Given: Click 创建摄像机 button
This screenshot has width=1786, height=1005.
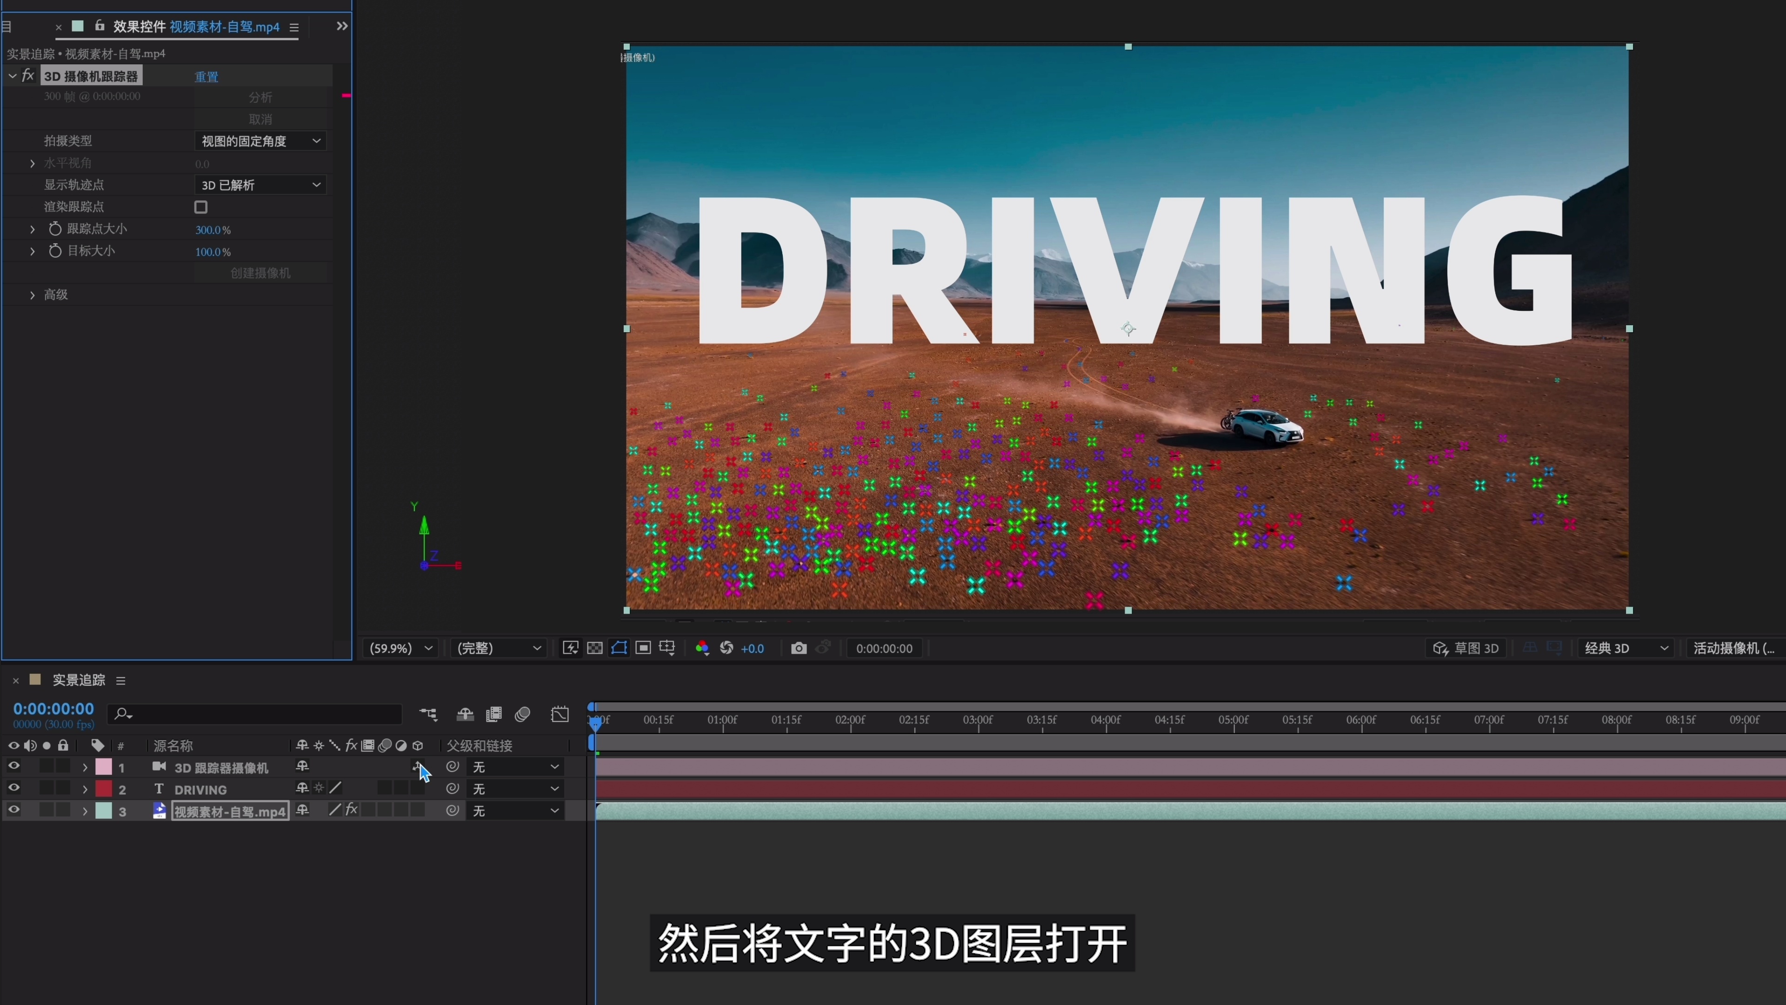Looking at the screenshot, I should click(x=260, y=273).
